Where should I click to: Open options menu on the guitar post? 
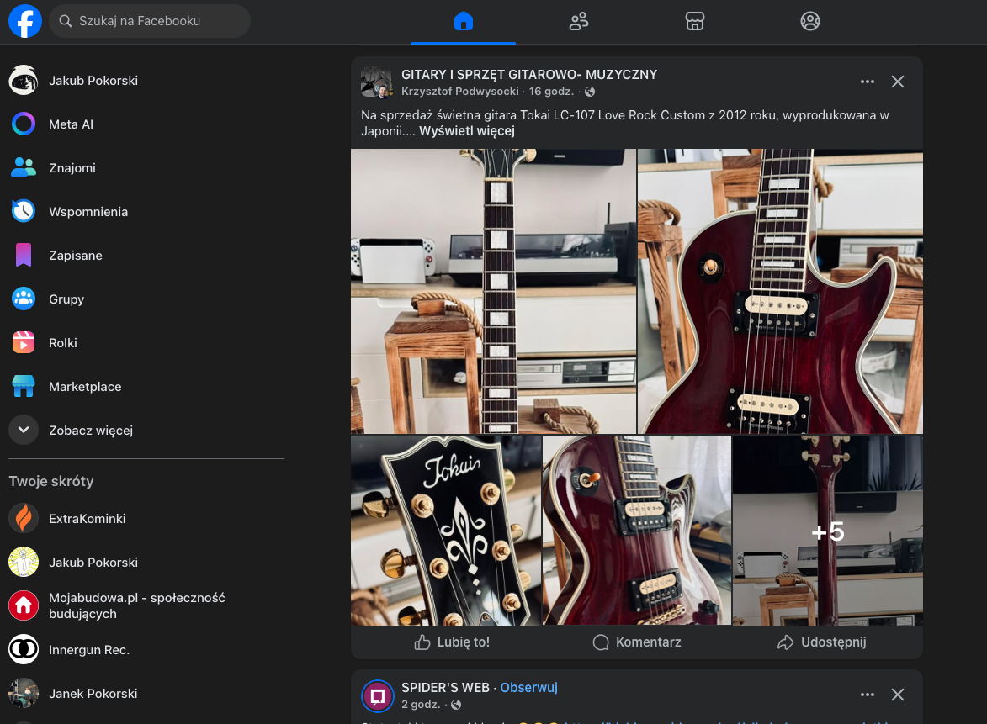868,82
